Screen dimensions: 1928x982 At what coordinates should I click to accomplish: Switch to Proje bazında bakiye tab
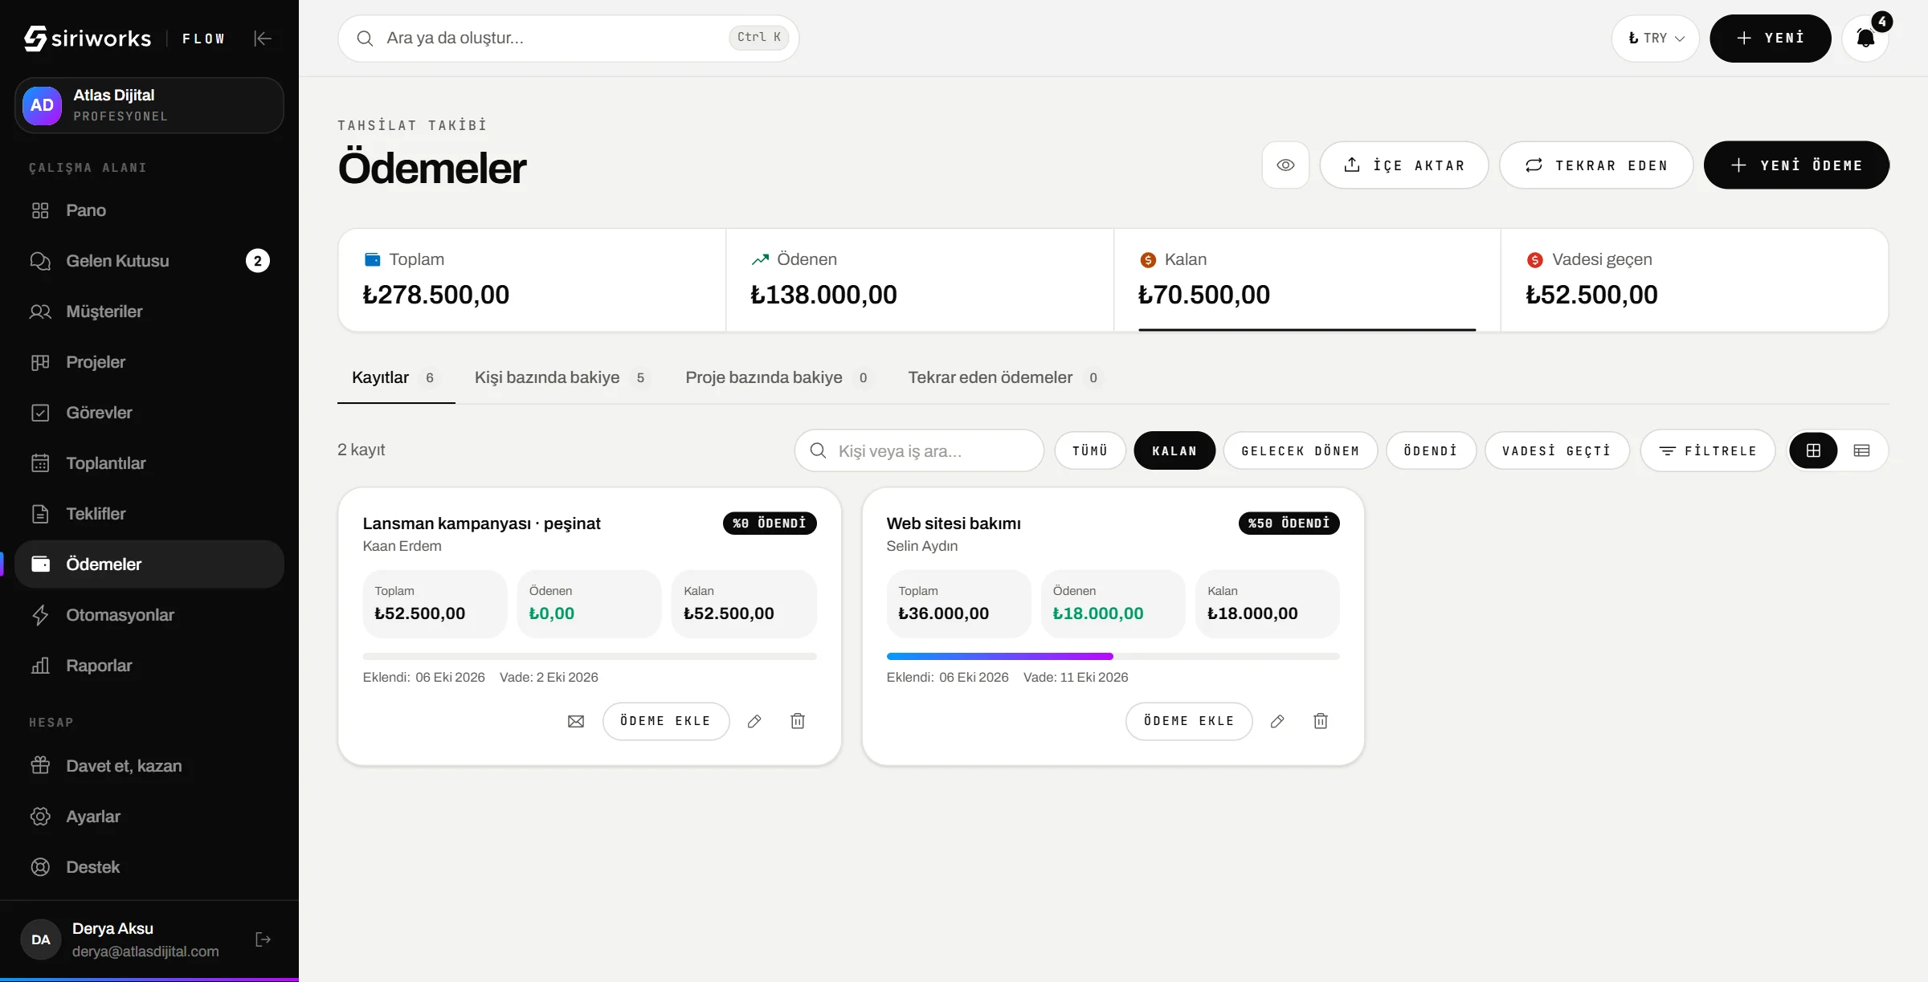[778, 377]
